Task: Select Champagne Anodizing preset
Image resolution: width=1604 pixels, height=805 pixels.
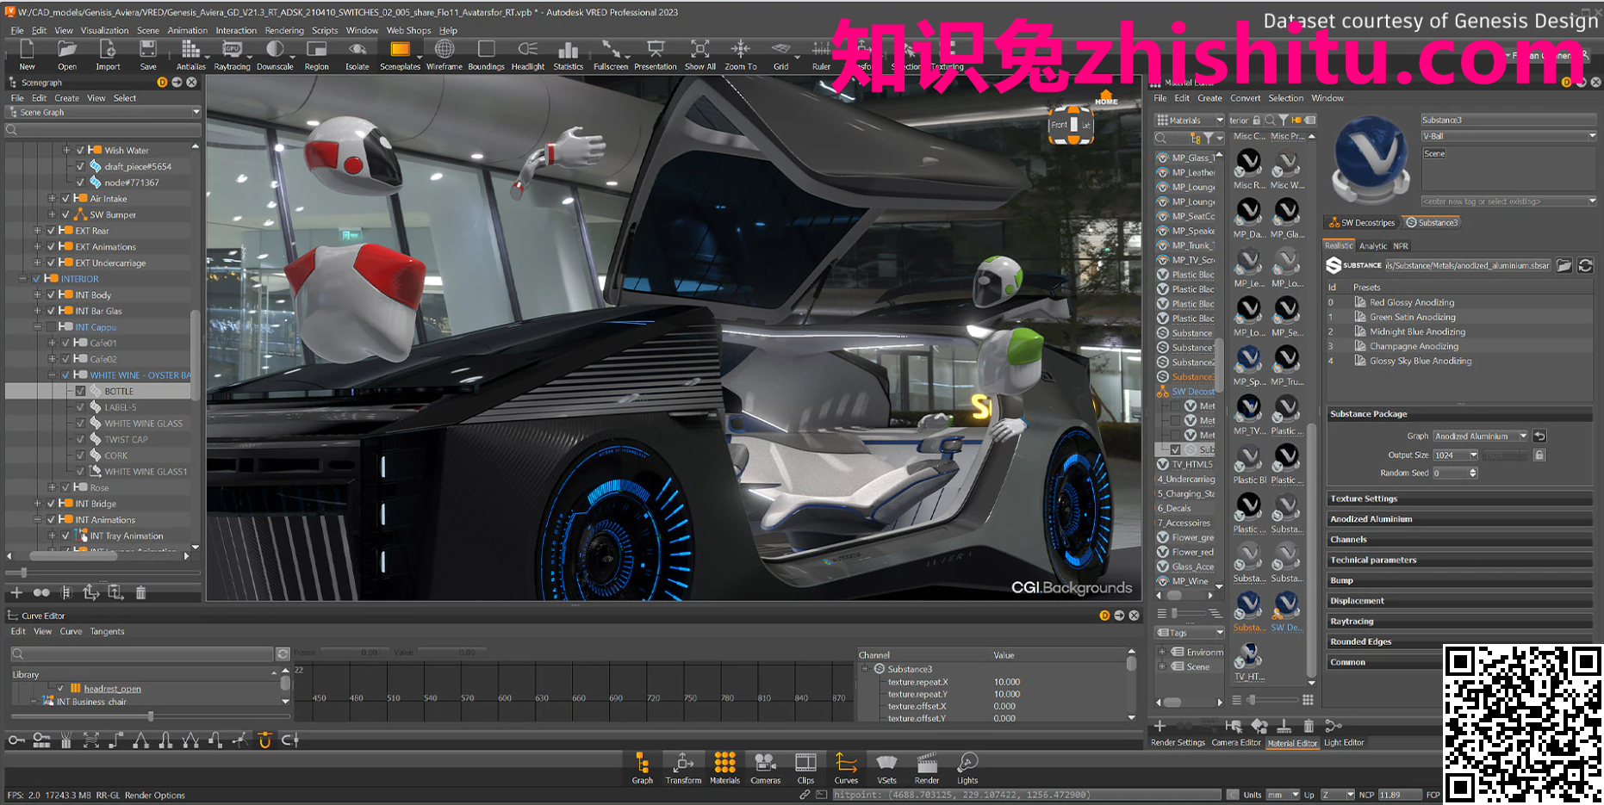Action: coord(1414,346)
